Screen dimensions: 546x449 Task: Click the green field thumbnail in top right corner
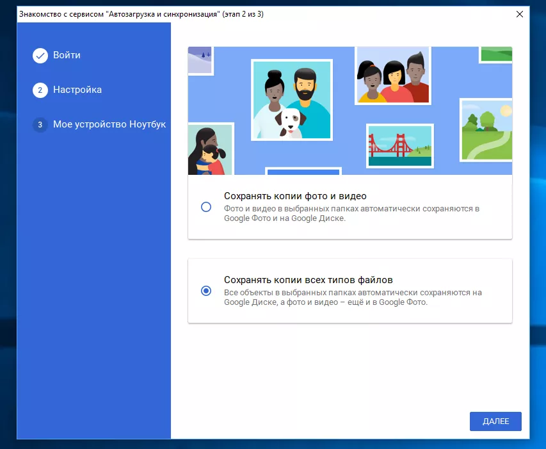tap(495, 55)
